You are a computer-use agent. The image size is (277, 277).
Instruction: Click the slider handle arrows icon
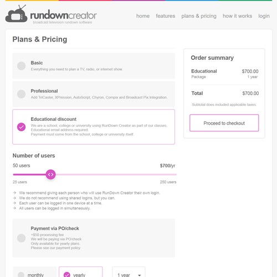pos(50,175)
